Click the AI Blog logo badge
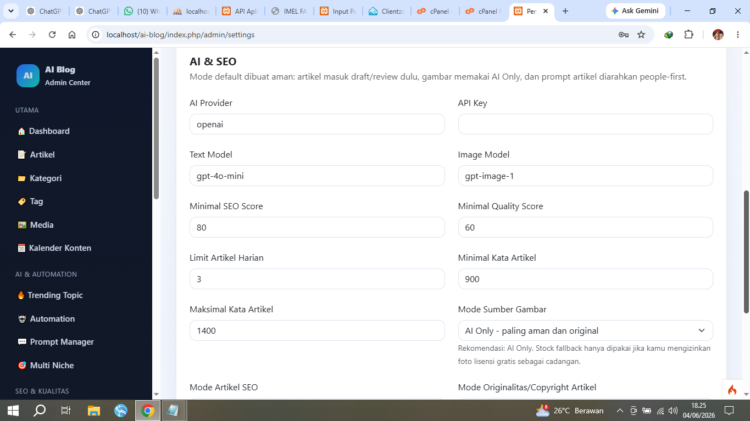This screenshot has height=421, width=750. 28,76
